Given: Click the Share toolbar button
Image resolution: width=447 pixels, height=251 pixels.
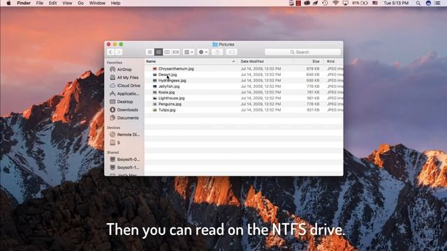Looking at the screenshot, I should (217, 52).
